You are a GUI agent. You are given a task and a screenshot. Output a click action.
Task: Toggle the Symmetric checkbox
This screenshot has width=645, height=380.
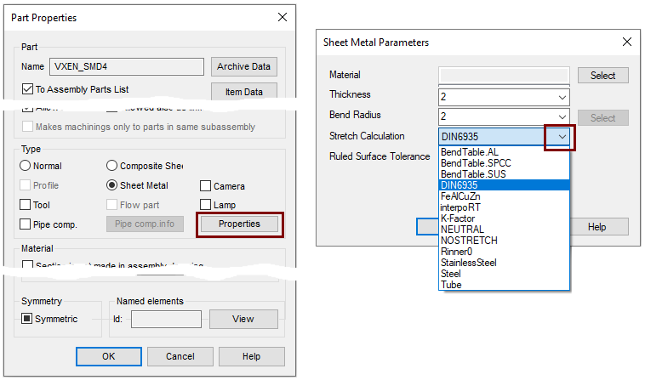(x=28, y=319)
